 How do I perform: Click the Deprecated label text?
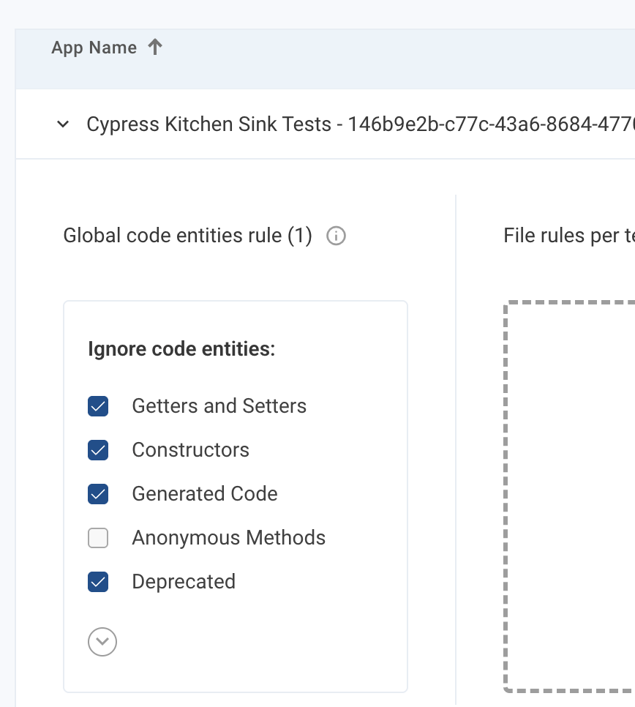pyautogui.click(x=184, y=582)
